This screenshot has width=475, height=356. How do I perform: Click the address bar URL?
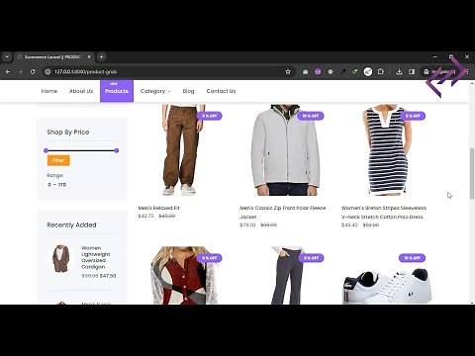click(86, 71)
